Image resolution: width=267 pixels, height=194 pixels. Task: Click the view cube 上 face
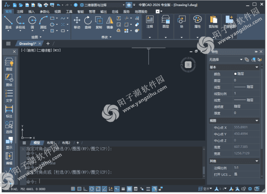tap(188, 65)
